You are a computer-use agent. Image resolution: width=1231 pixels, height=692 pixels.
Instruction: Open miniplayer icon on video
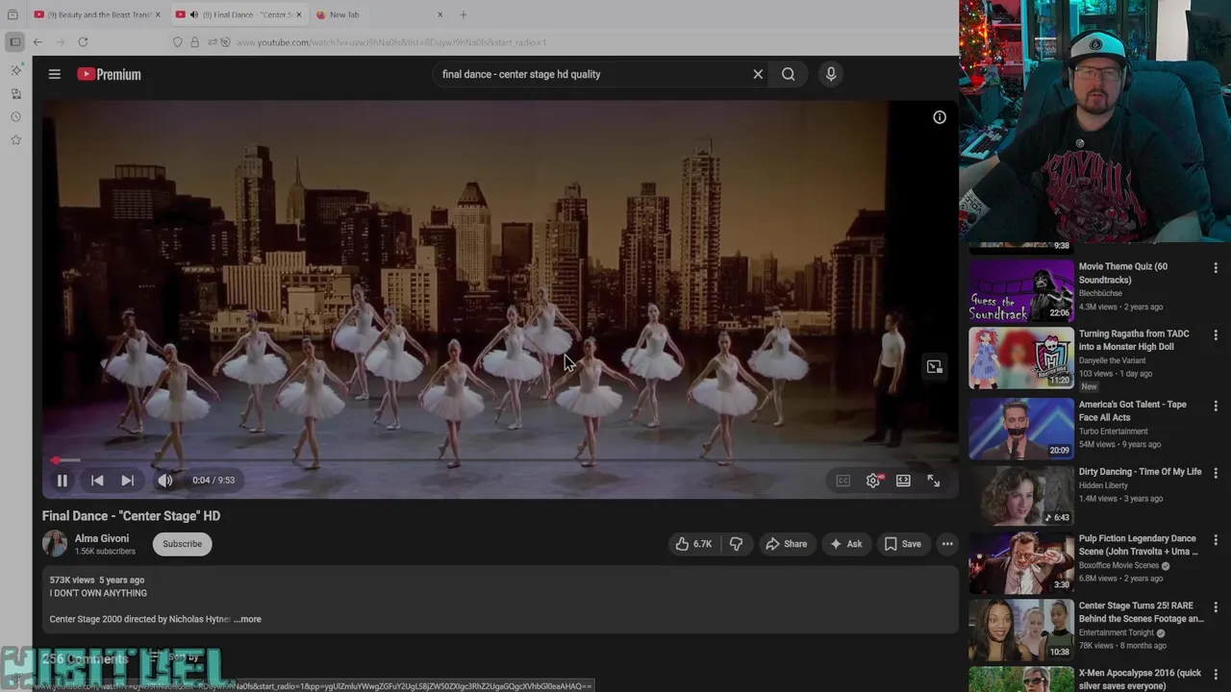pyautogui.click(x=934, y=366)
